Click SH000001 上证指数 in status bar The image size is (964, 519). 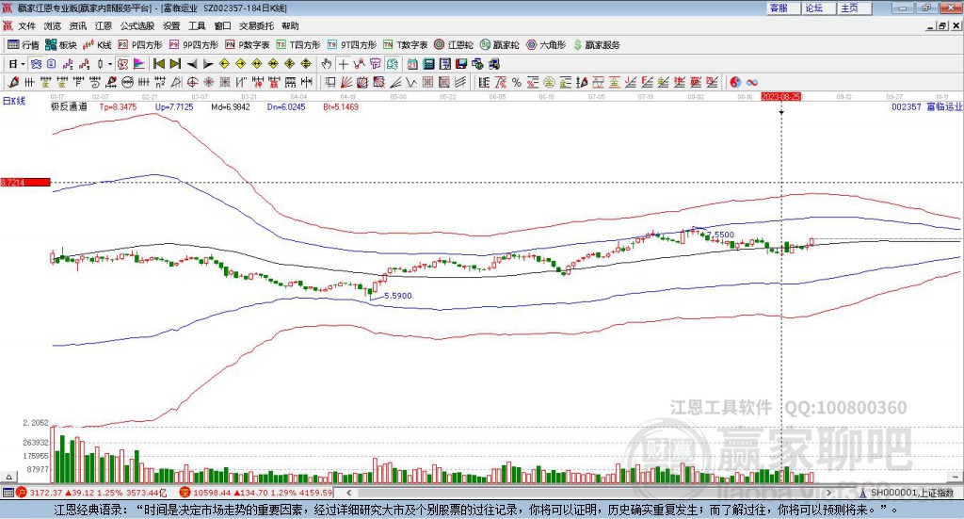[911, 493]
